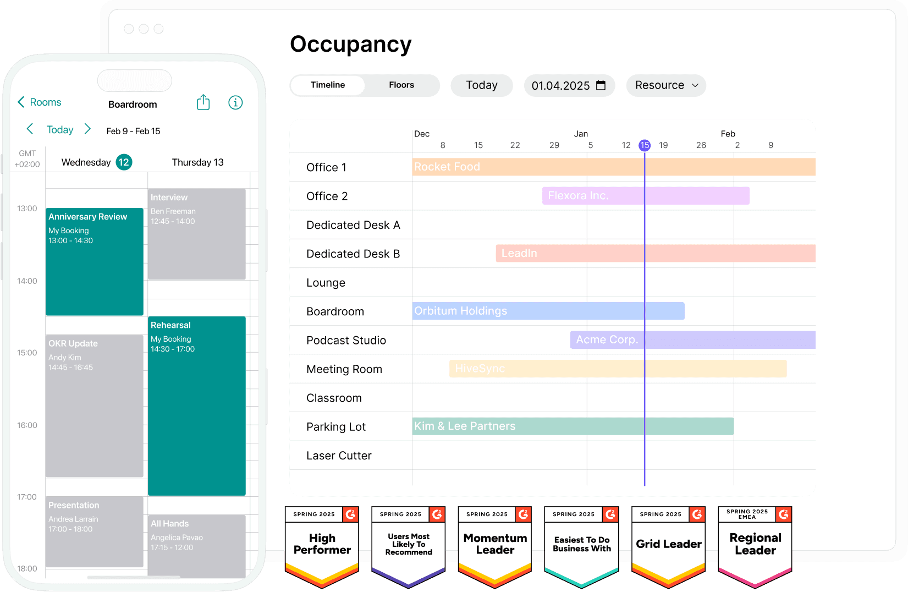Viewport: 908px width, 592px height.
Task: Select the Rocket Food booking bar
Action: pyautogui.click(x=610, y=167)
